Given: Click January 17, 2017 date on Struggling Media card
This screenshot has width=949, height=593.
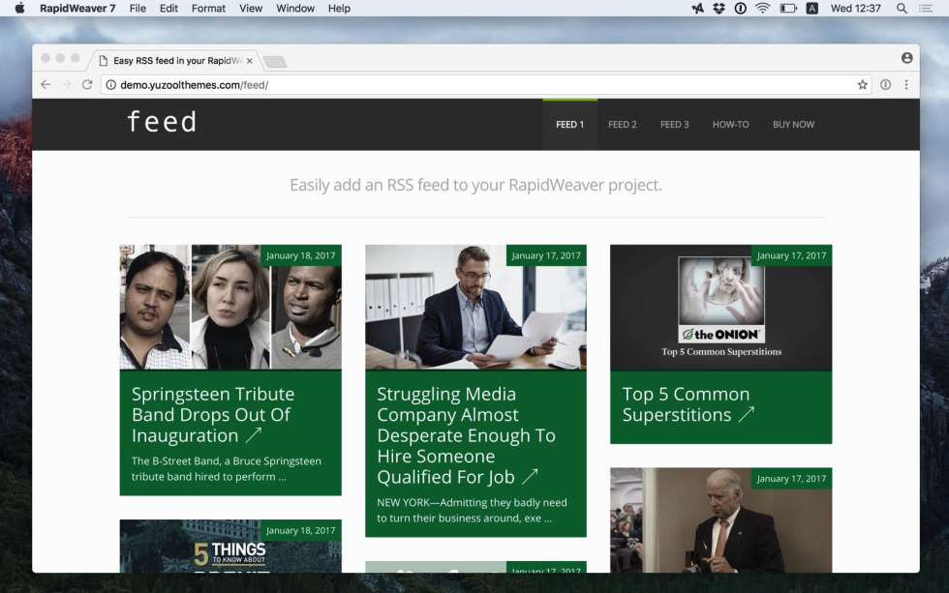Looking at the screenshot, I should (x=546, y=255).
